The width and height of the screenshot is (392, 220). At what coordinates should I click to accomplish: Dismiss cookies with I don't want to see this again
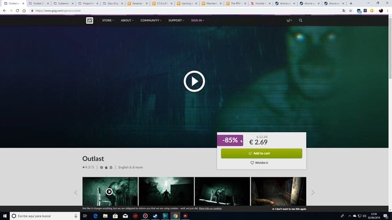point(289,209)
